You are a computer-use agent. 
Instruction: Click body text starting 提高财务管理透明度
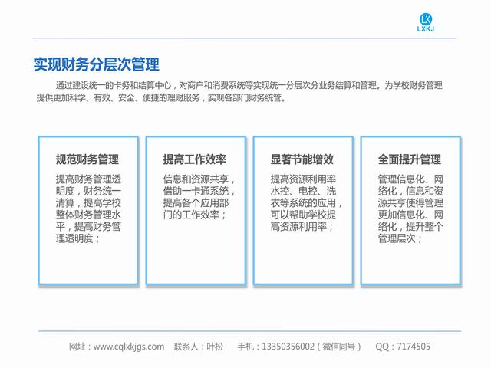(88, 209)
